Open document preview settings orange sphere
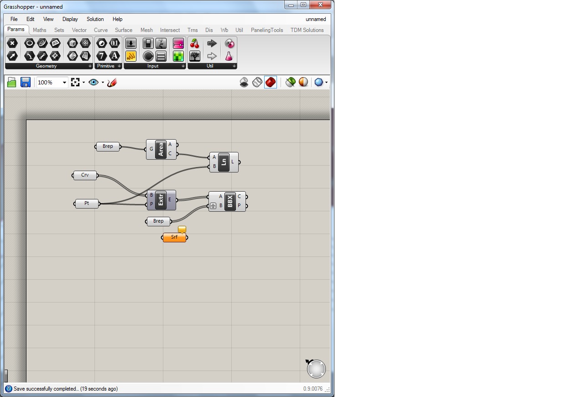584x397 pixels. [303, 82]
